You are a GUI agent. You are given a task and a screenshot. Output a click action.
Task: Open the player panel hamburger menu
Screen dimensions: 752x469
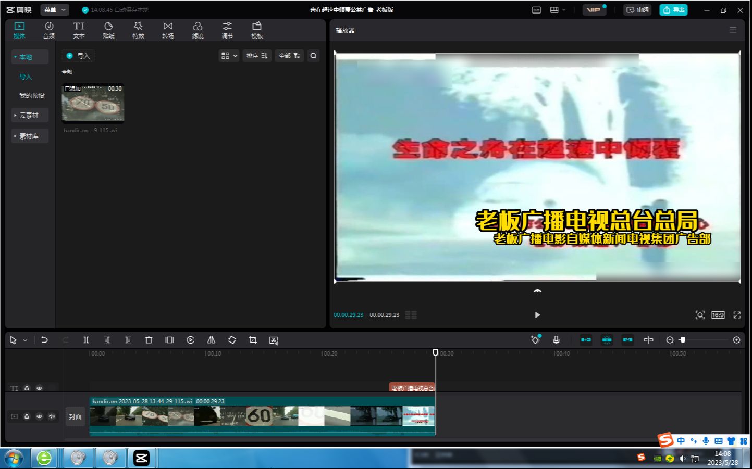tap(733, 30)
